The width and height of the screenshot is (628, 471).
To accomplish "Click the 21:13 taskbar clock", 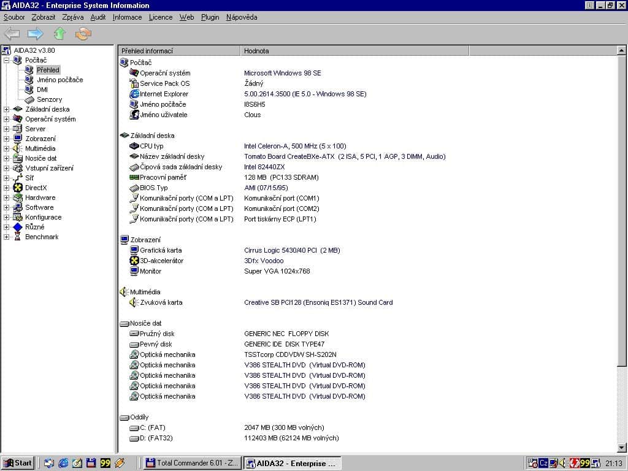I will (x=613, y=464).
